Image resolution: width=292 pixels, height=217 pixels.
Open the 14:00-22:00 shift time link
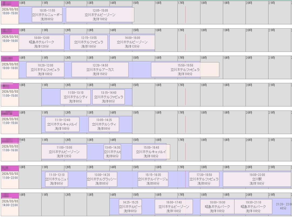point(10,205)
